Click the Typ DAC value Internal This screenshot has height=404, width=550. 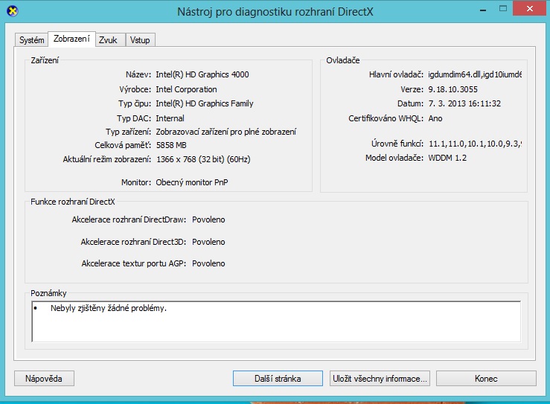click(x=170, y=118)
